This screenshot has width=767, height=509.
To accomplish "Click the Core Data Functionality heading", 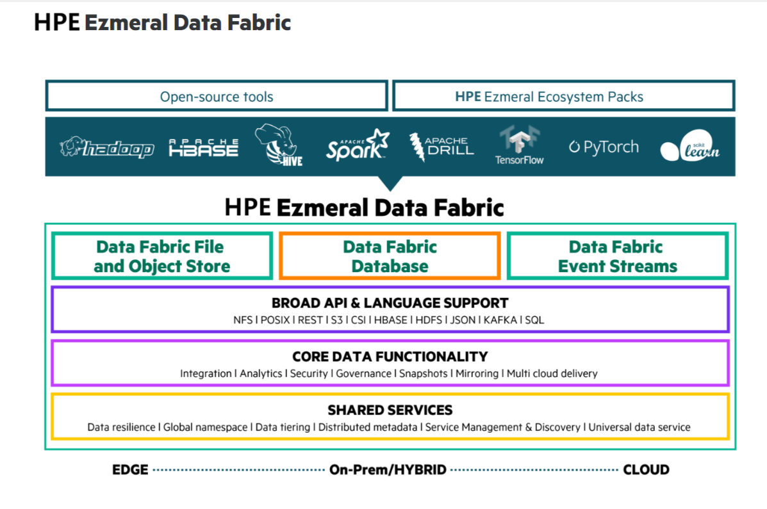I will pyautogui.click(x=390, y=357).
